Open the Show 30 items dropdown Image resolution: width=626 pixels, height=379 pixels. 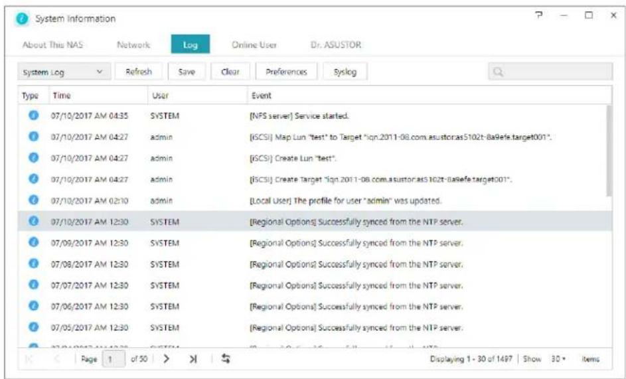558,358
